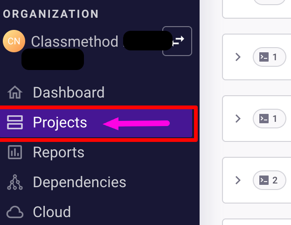Click the Projects stacked-rows icon

click(15, 122)
